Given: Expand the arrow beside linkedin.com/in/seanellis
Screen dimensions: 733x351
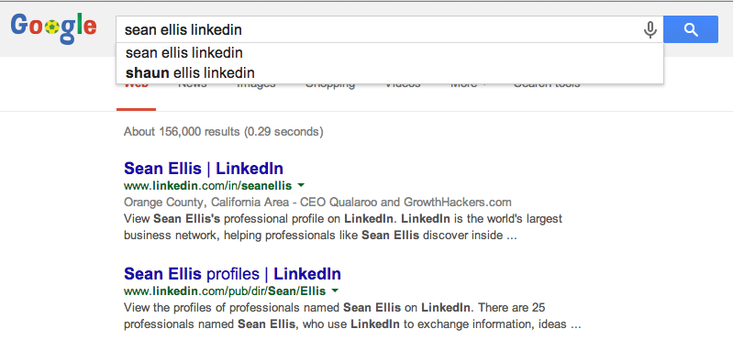Looking at the screenshot, I should 301,185.
